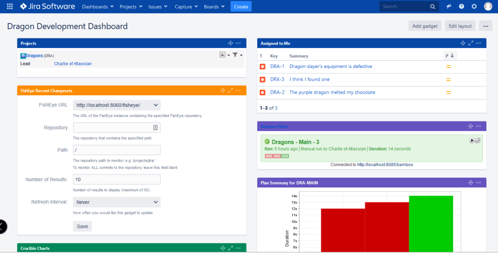Open the Projects chart reports dropdown

point(225,55)
